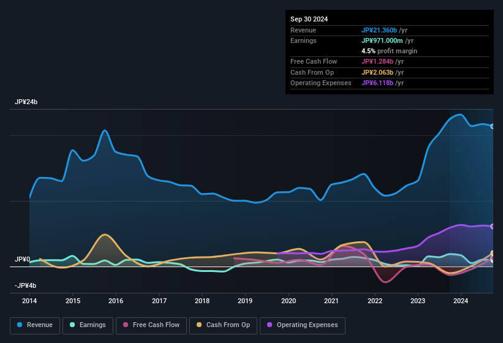Click the Revenue line end marker
The image size is (503, 343).
(493, 126)
